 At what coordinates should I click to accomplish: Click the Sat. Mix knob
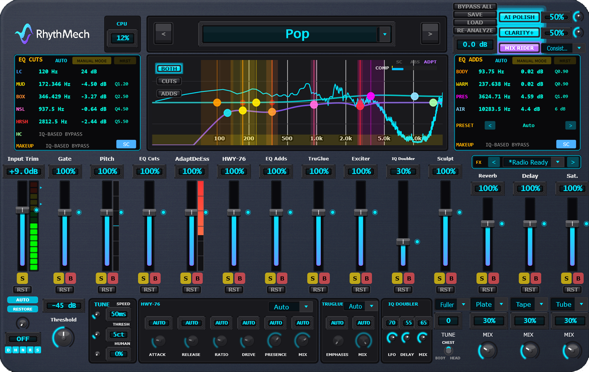(572, 351)
